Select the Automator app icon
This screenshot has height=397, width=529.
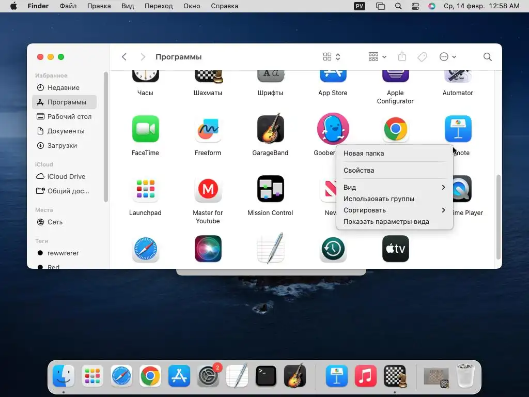[x=458, y=77]
